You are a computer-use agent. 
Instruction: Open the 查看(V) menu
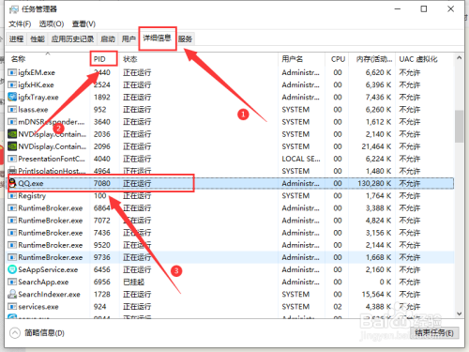click(x=83, y=23)
